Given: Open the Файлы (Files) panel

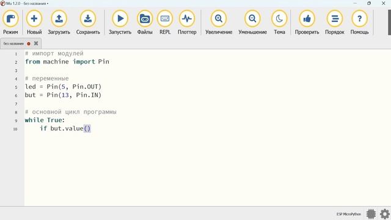Looking at the screenshot, I should [145, 23].
